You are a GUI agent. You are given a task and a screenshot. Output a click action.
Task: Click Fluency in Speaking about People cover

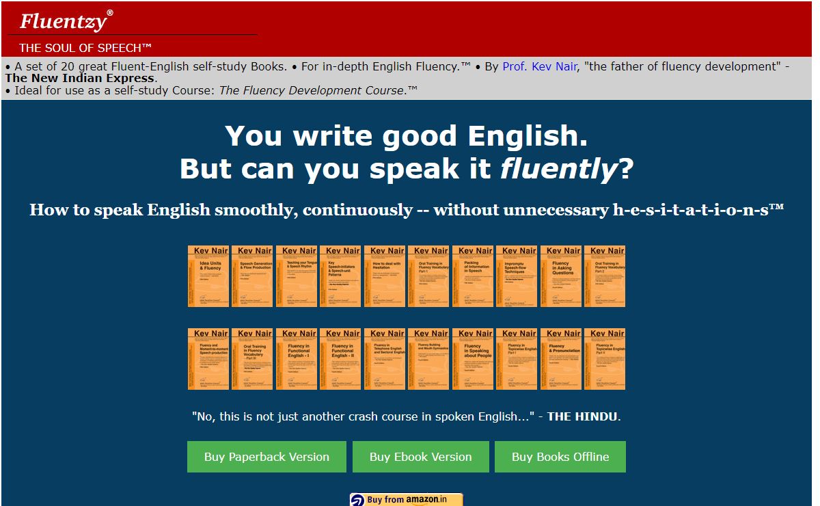click(x=473, y=359)
